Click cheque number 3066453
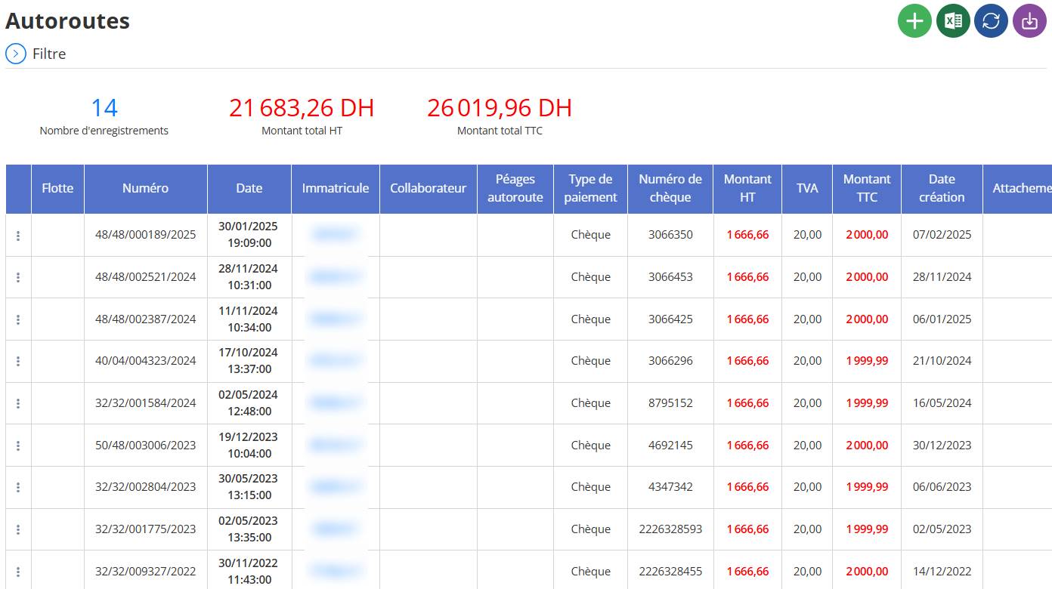Screen dimensions: 1052x589 [670, 277]
